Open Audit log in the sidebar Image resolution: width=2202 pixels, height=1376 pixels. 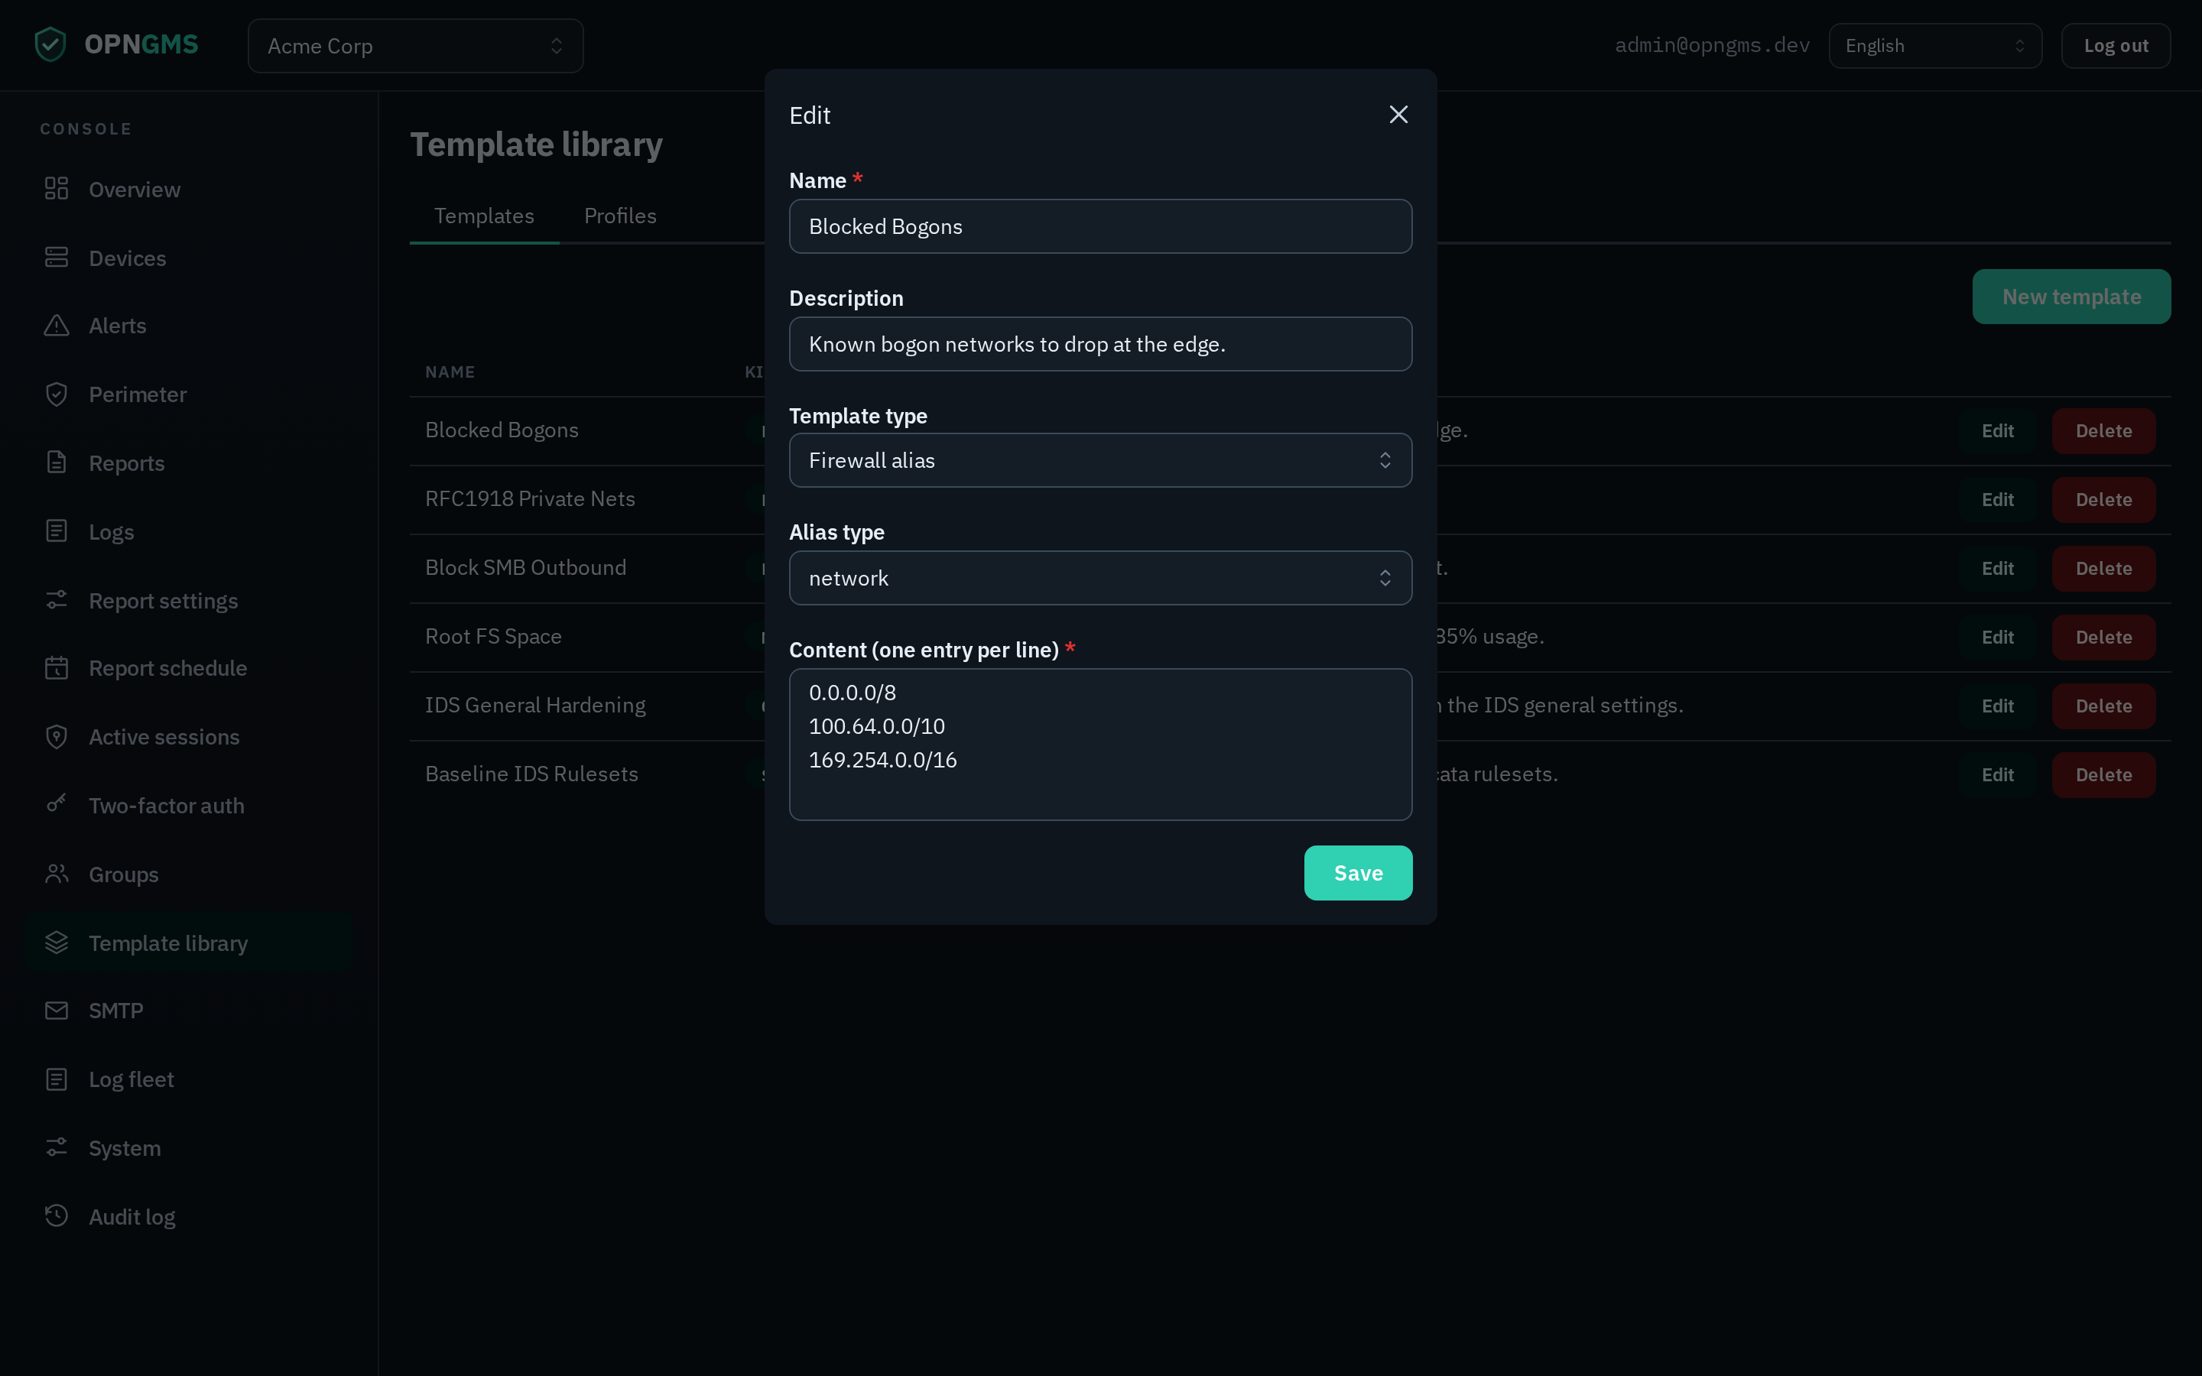coord(190,1217)
